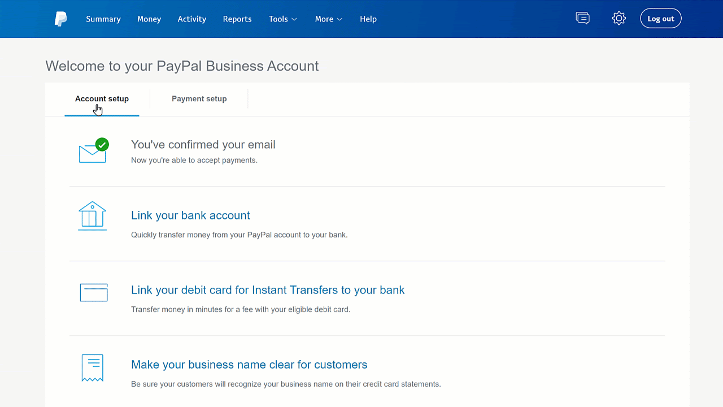Switch to the Payment setup tab
Screen dimensions: 723x407
199,99
